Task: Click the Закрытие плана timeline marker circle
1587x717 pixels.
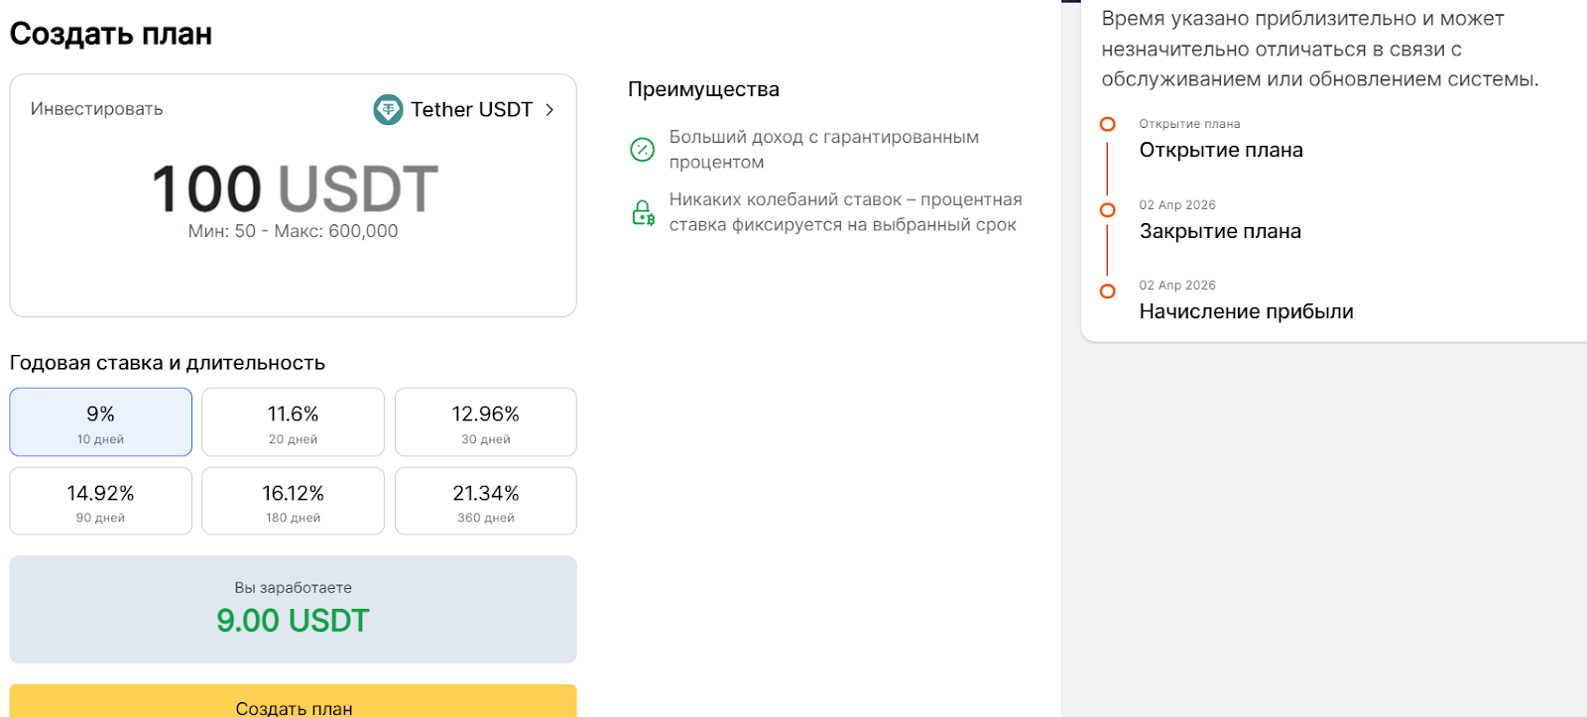Action: coord(1108,210)
